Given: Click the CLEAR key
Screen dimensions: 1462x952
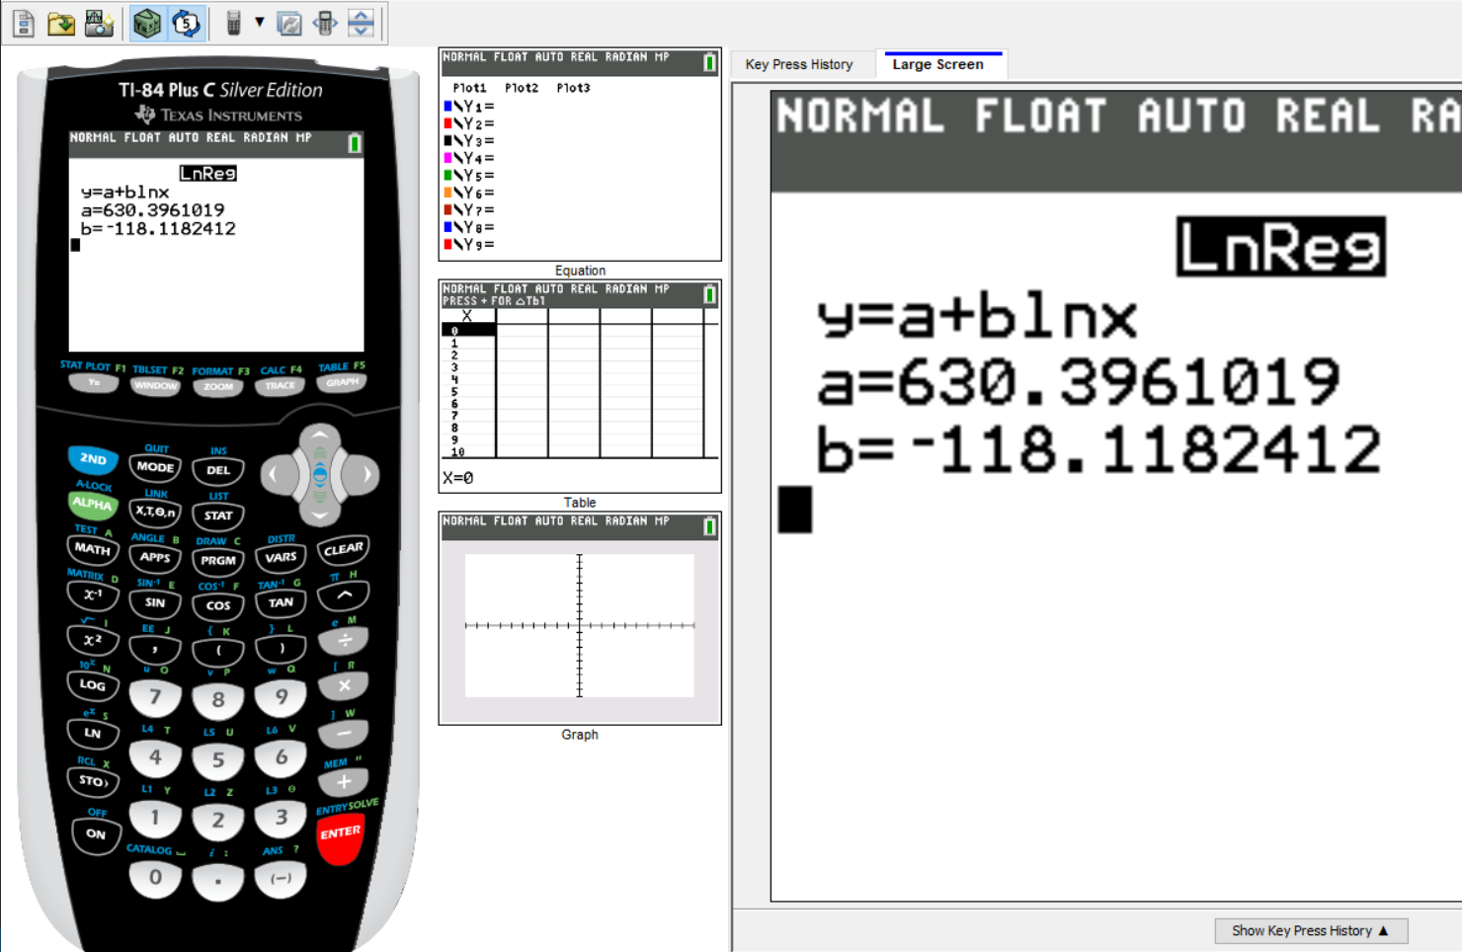Looking at the screenshot, I should [x=343, y=549].
